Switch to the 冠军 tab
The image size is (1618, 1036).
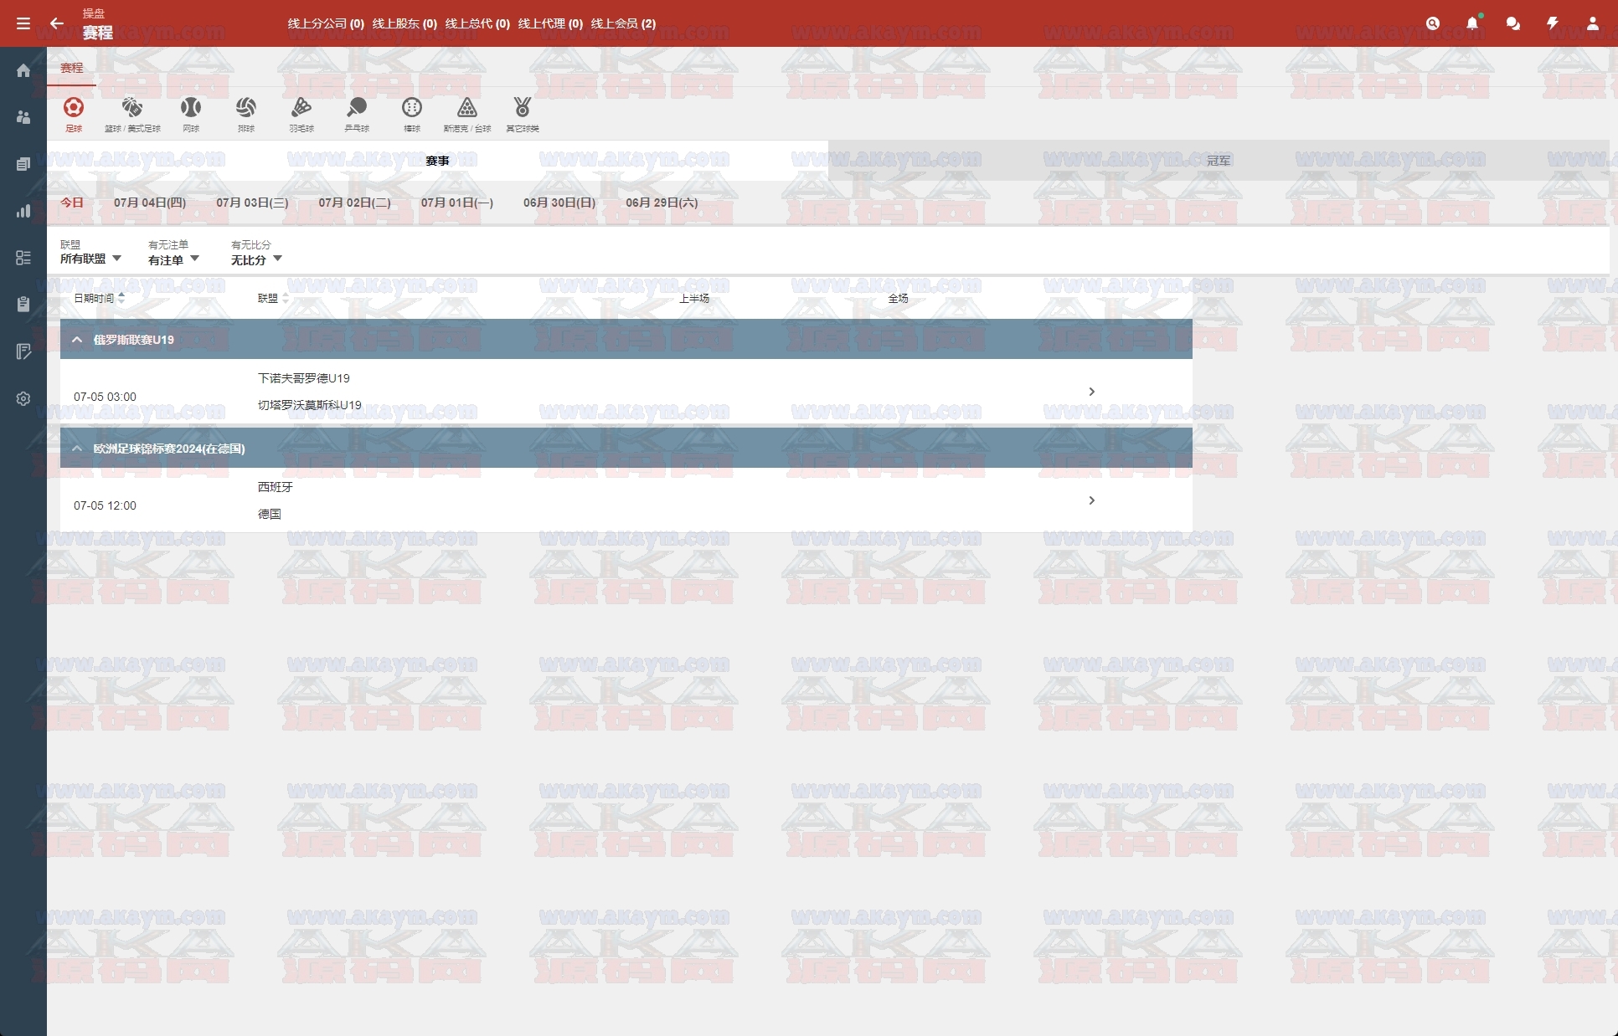(1219, 161)
